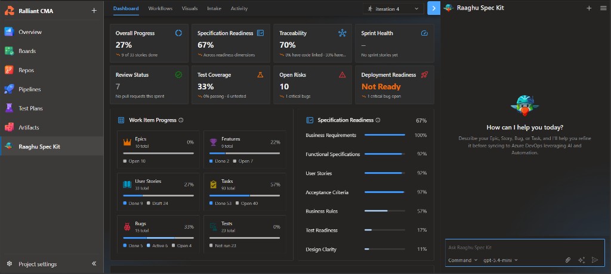Click the Open 10 legend in Epics
Screen dimensions: 611x274
click(x=134, y=161)
